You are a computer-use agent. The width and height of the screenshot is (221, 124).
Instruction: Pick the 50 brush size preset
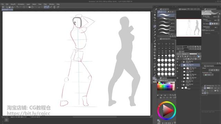point(173,56)
